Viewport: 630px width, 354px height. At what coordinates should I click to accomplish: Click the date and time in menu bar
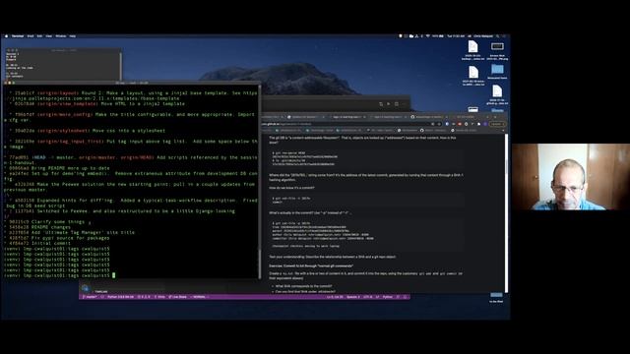click(456, 36)
